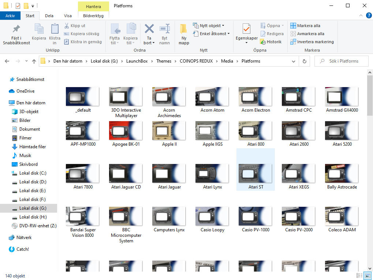Viewport: 373px width, 280px height.
Task: Click the Hantera contextual tab
Action: pyautogui.click(x=93, y=7)
